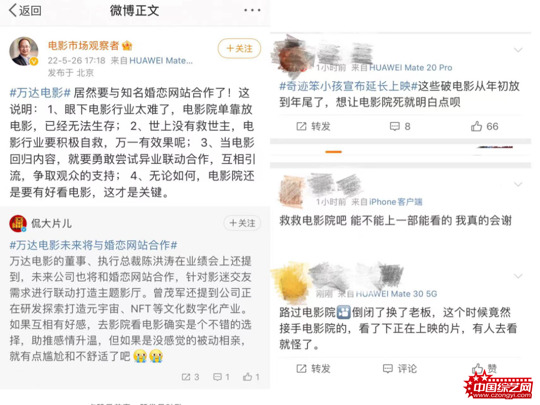Screen dimensions: 540x405
Task: Expand the chevron on 救救电影院吧 post
Action: coord(518,185)
